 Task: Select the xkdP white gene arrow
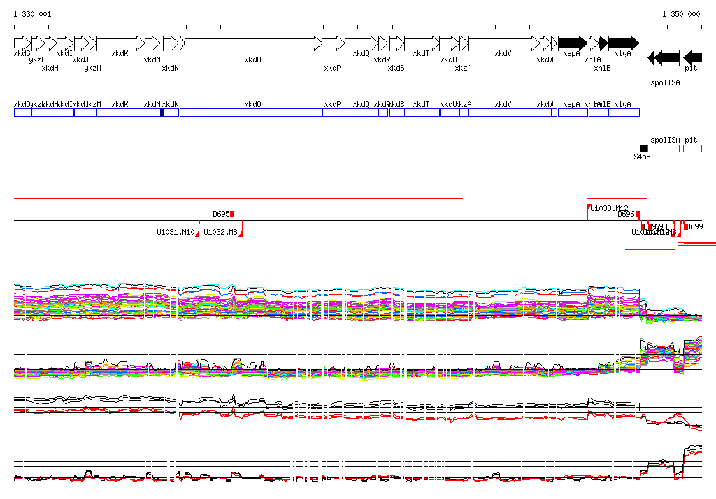[x=334, y=43]
